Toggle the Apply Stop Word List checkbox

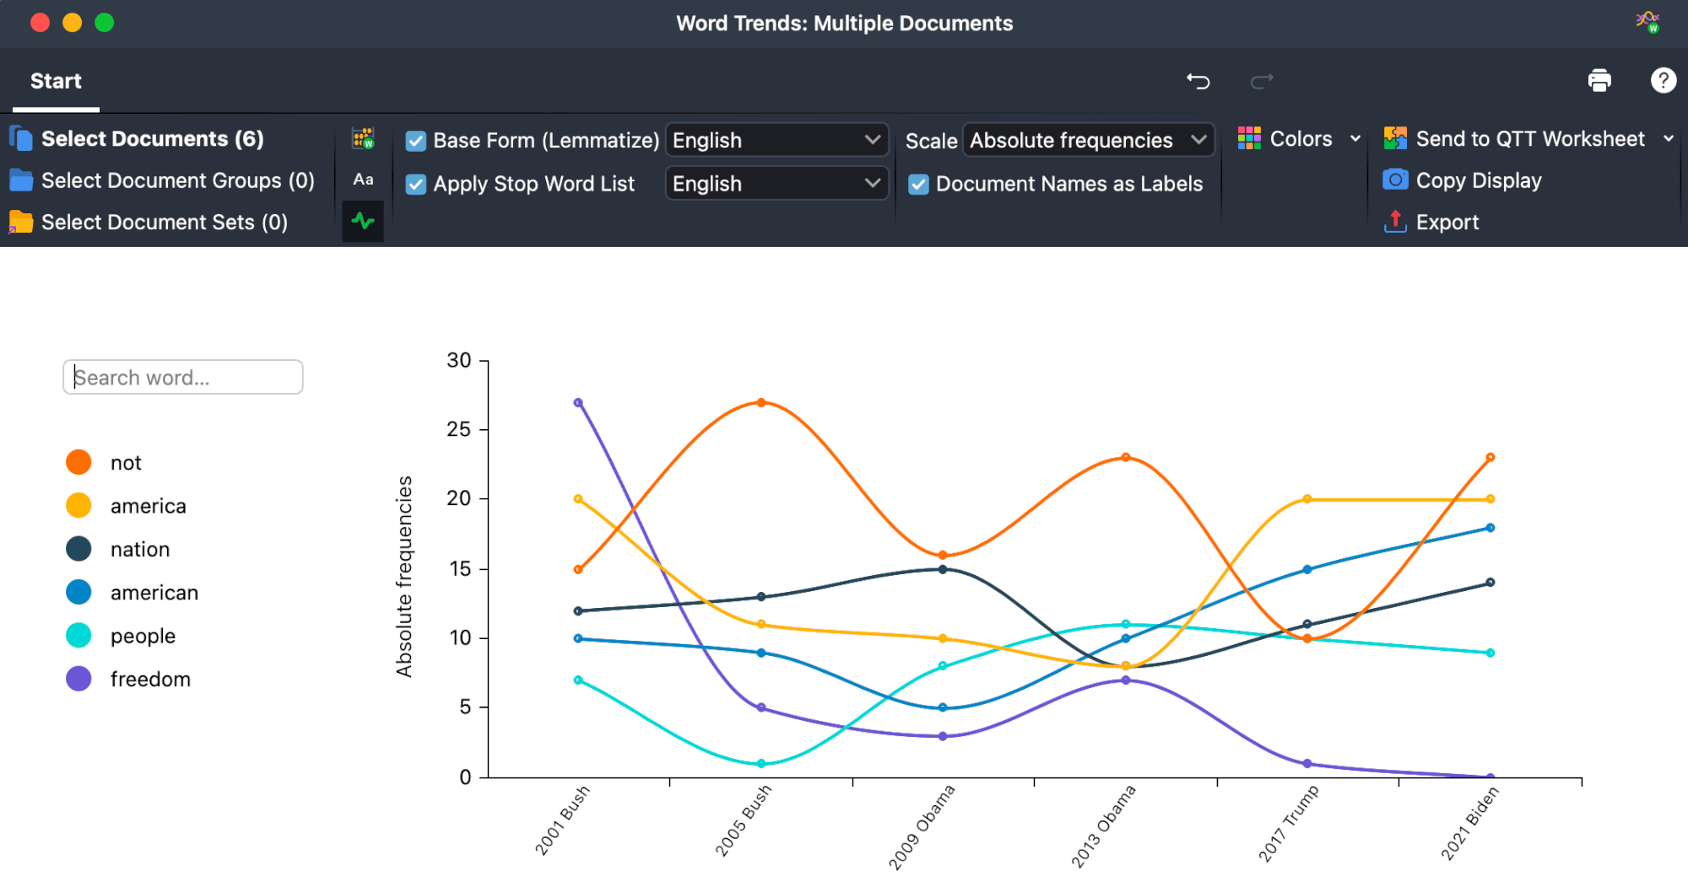pos(416,185)
